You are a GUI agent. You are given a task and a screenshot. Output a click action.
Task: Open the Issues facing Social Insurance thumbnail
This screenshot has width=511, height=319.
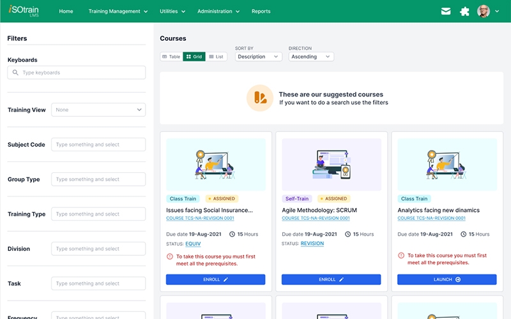pos(216,165)
